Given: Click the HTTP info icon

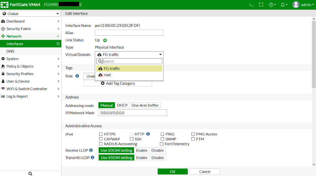Looking at the screenshot, I should pos(148,134).
